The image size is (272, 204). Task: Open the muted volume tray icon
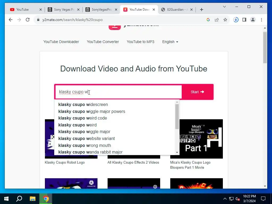pyautogui.click(x=238, y=199)
